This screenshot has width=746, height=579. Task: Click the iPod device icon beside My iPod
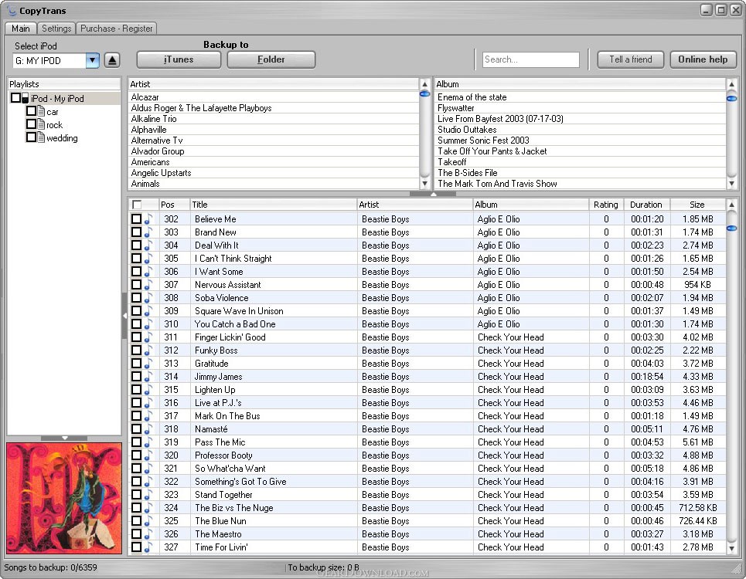point(26,98)
